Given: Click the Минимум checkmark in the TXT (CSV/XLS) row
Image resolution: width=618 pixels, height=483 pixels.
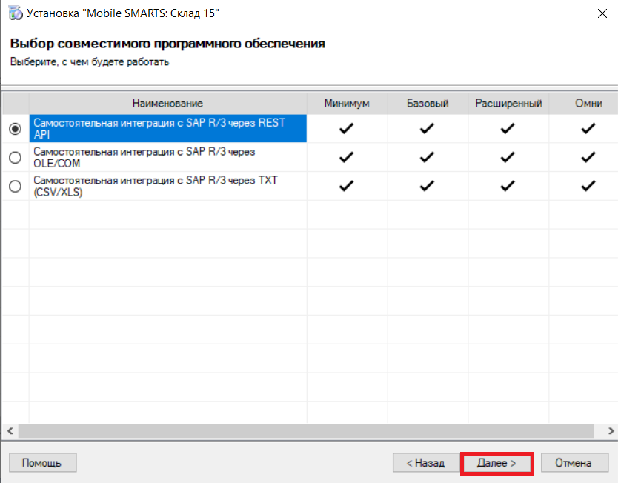Looking at the screenshot, I should click(x=347, y=185).
